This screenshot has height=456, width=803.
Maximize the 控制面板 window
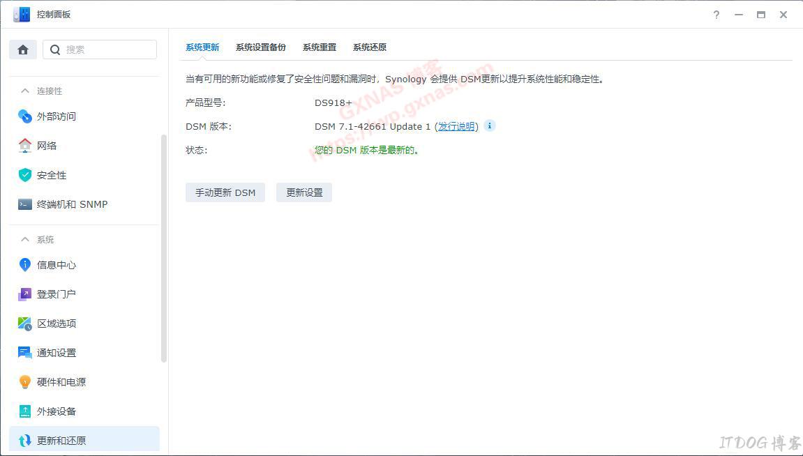point(761,15)
